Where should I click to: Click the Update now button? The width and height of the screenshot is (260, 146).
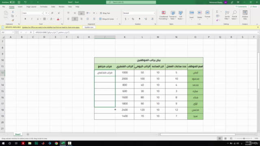[89, 27]
